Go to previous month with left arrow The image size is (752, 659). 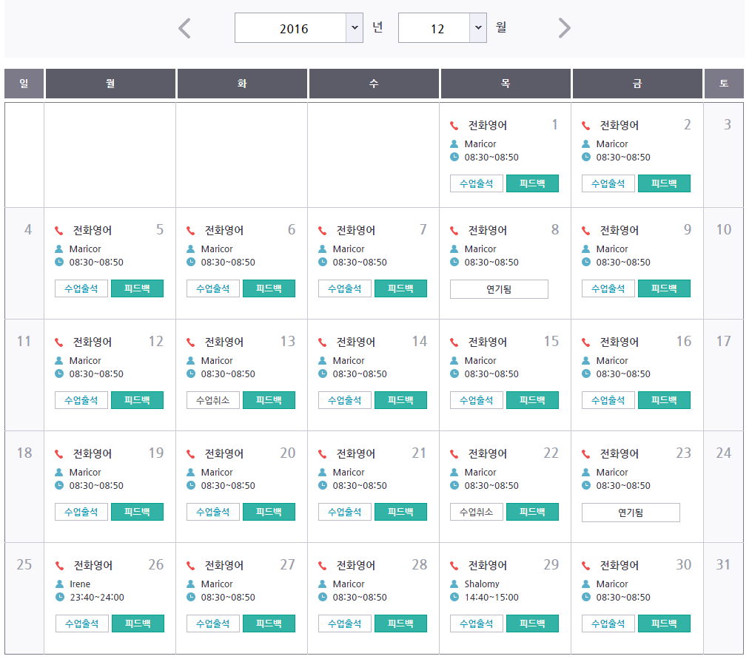pyautogui.click(x=185, y=29)
